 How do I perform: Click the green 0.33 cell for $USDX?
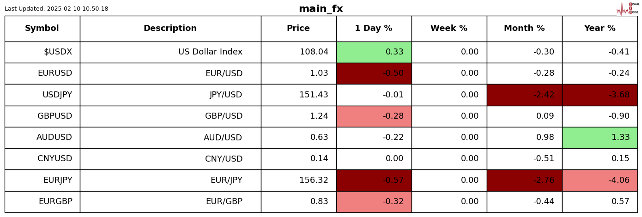374,52
